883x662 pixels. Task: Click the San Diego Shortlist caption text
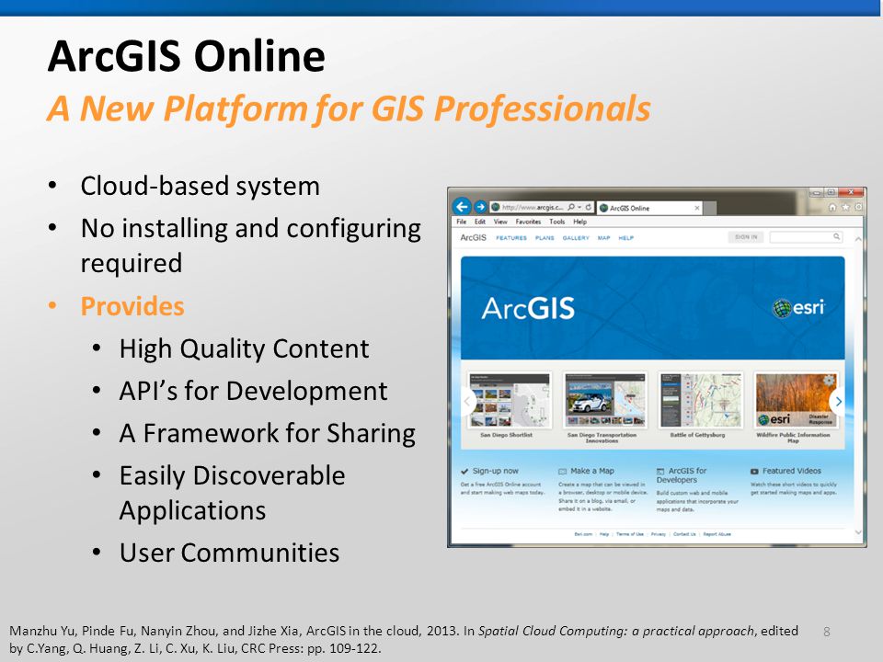[x=506, y=435]
